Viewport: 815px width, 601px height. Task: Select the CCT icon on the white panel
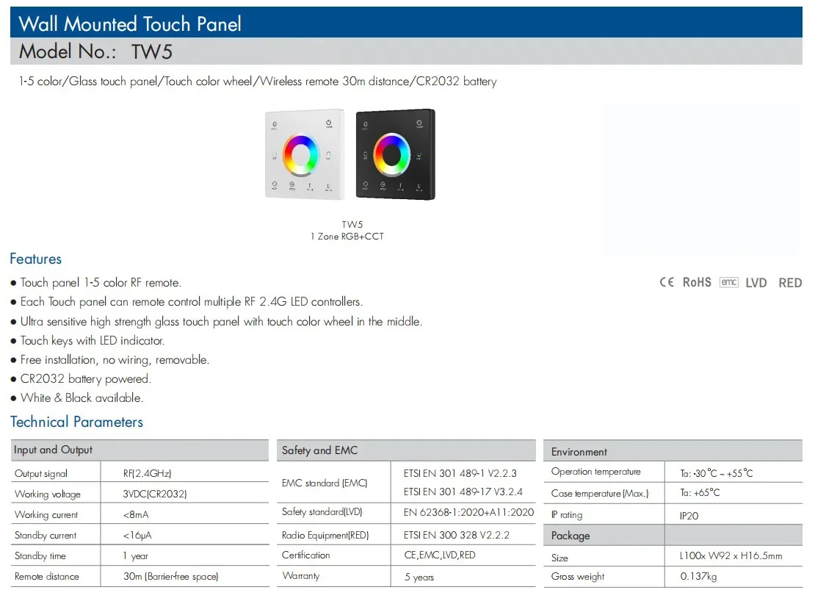(274, 154)
